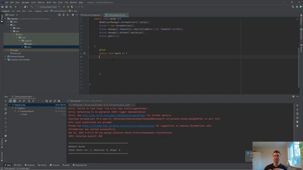Open the chromedriver security link
Image resolution: width=303 pixels, height=170 pixels.
click(x=118, y=126)
